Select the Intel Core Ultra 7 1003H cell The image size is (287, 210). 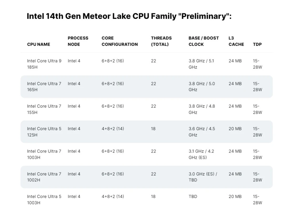(x=44, y=154)
